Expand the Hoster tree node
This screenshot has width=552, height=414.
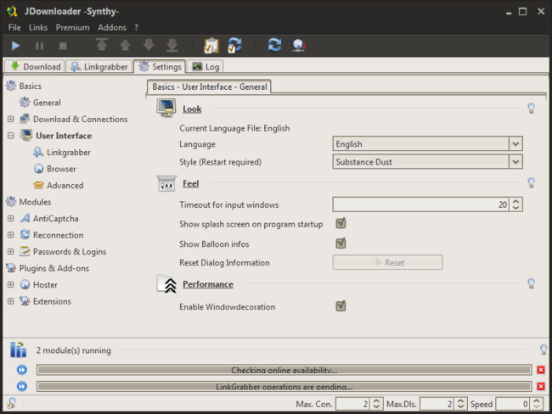pos(11,284)
